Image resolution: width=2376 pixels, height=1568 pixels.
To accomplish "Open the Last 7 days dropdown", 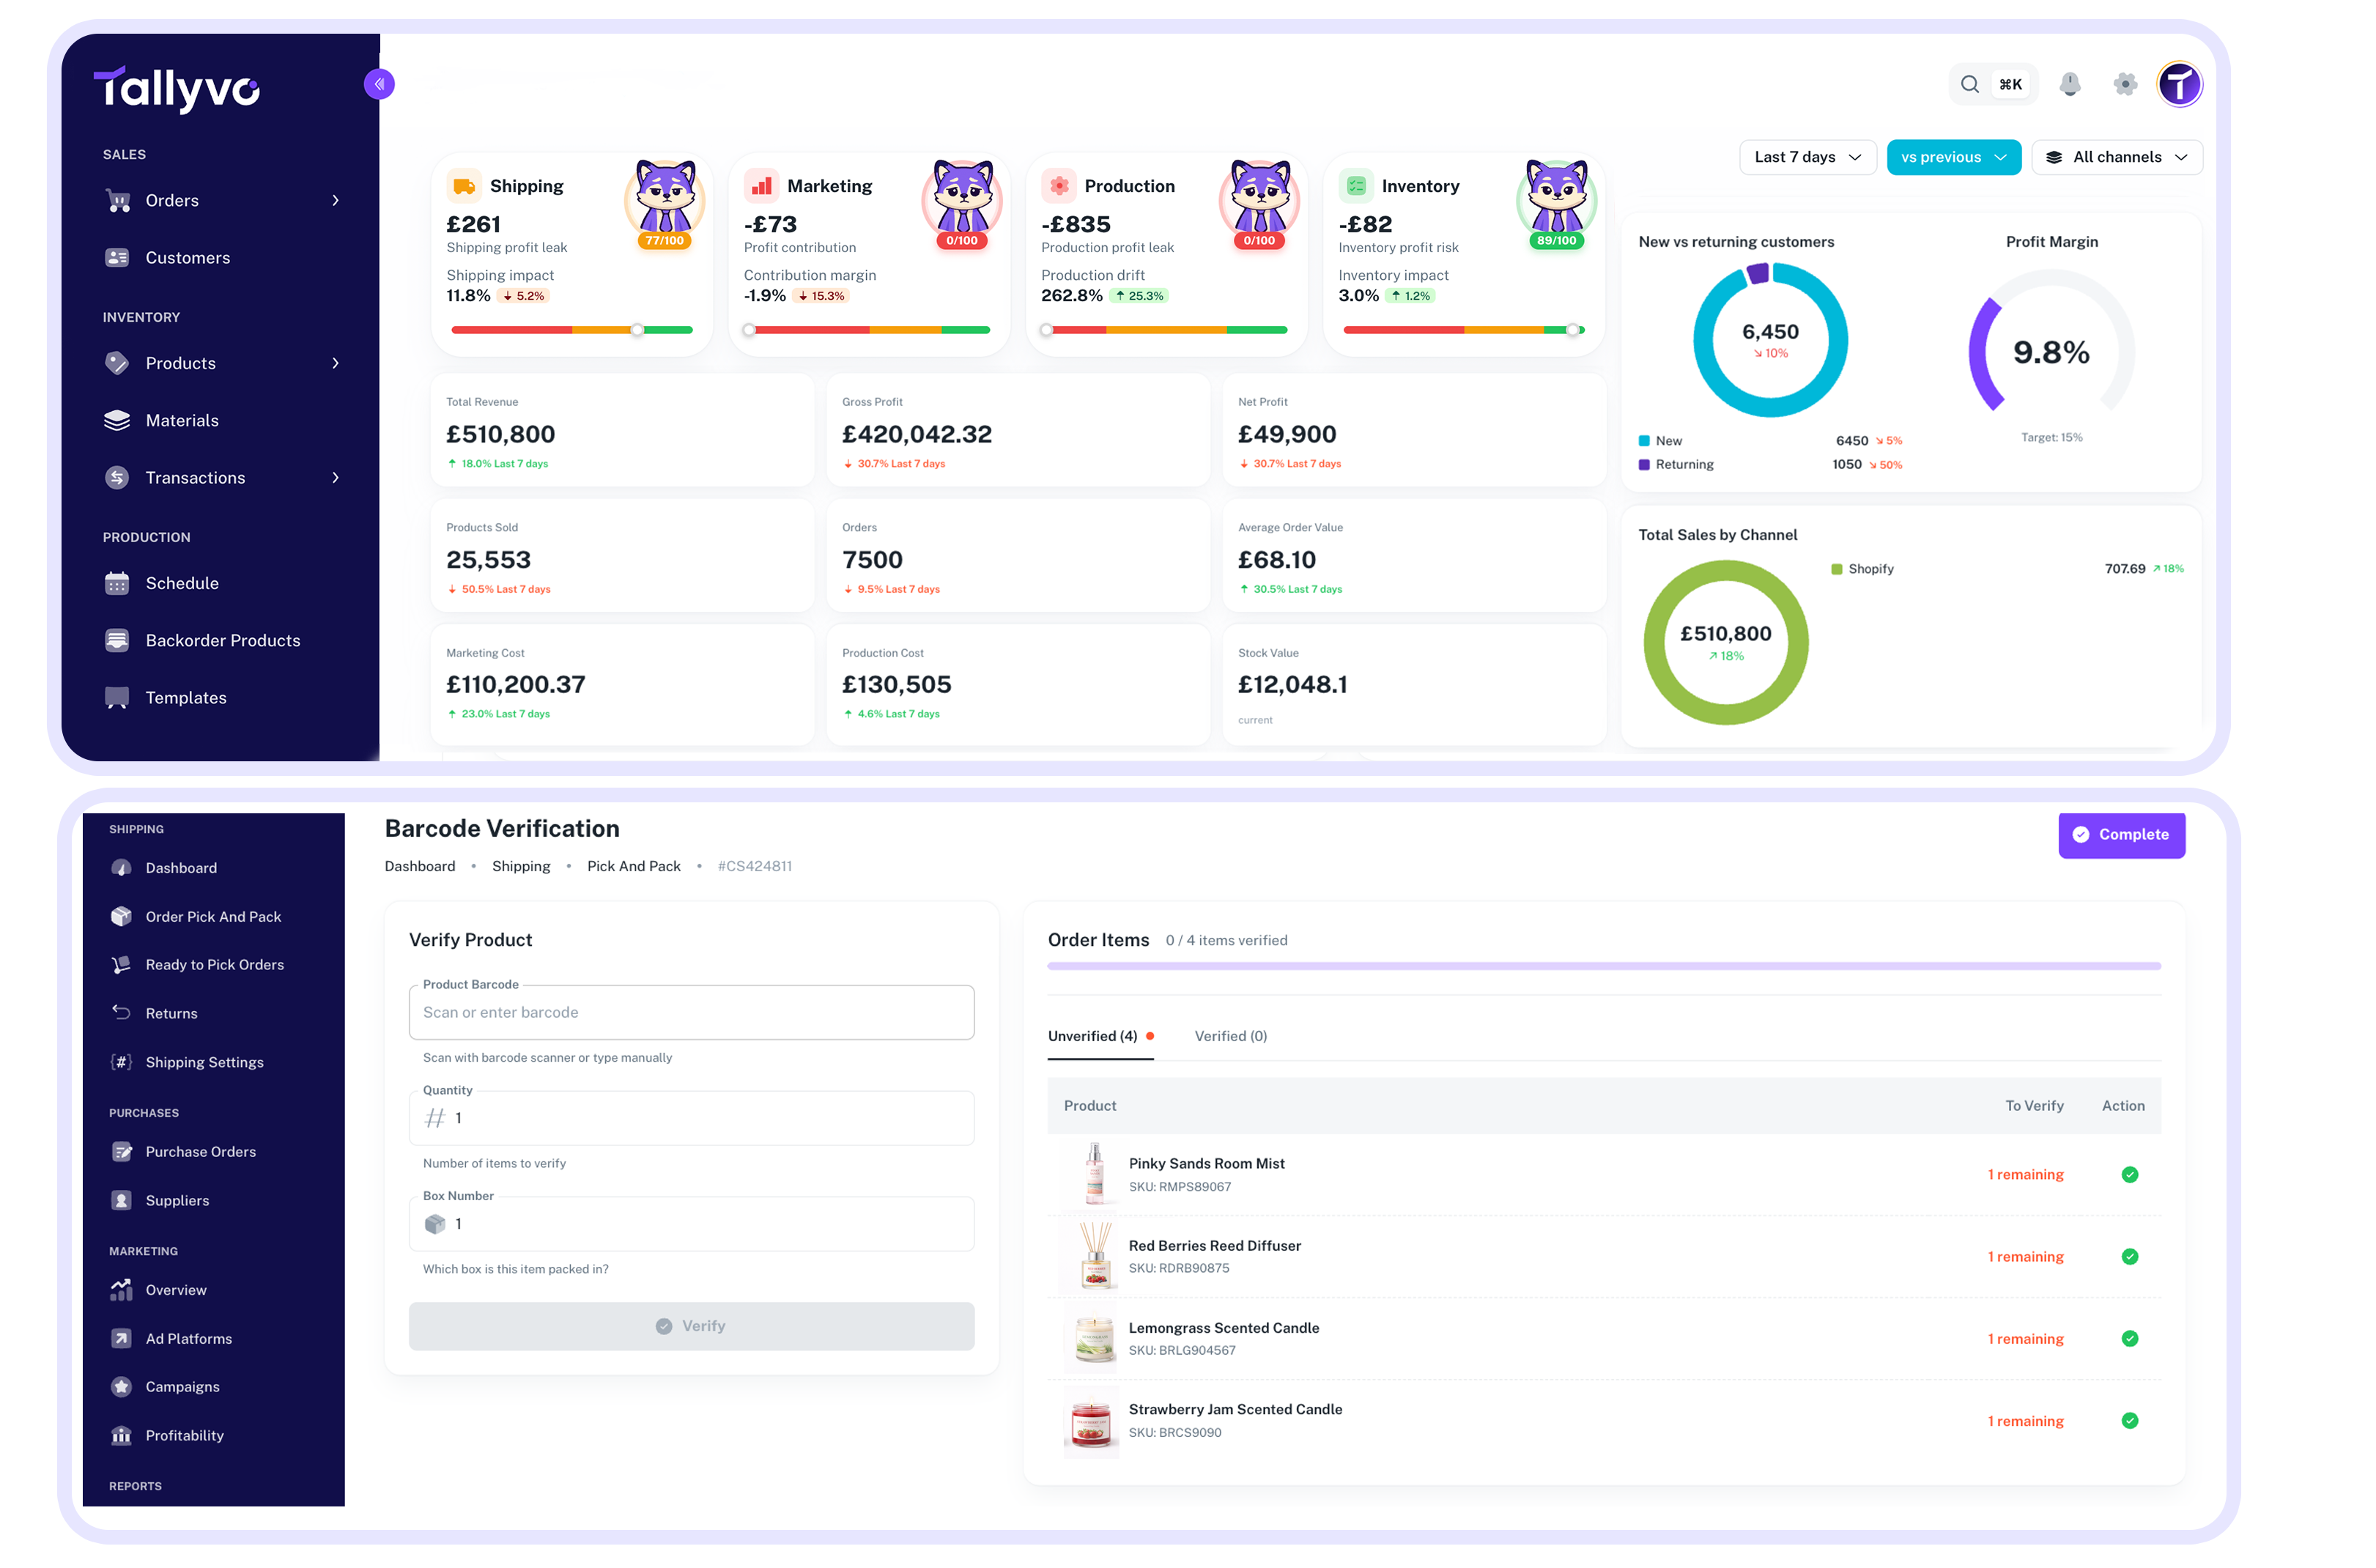I will point(1807,157).
